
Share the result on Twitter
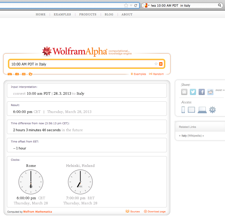coord(193,92)
